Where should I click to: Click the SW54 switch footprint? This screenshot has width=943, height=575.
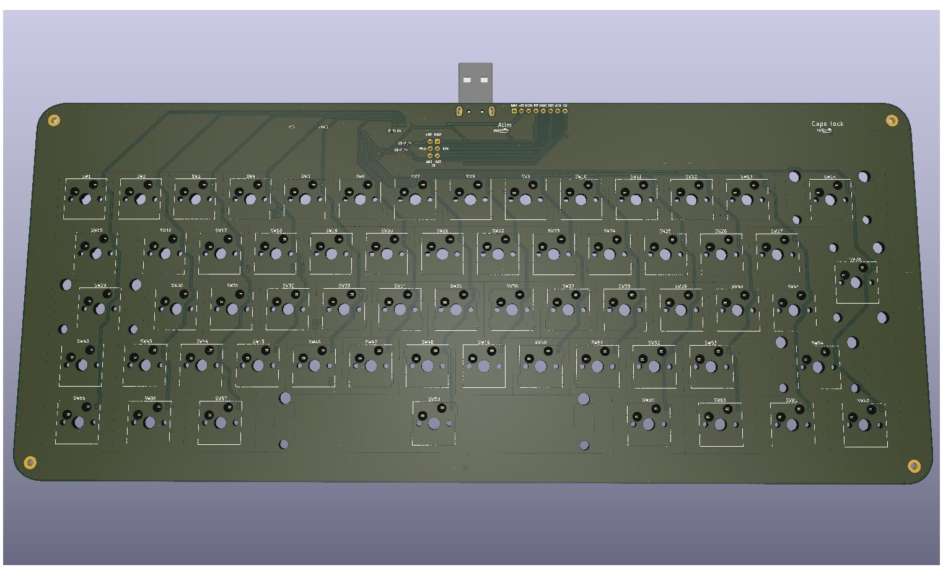pyautogui.click(x=818, y=366)
